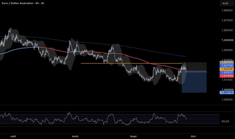
Task: Click the orange 1,62658 price label
Action: (x=227, y=69)
